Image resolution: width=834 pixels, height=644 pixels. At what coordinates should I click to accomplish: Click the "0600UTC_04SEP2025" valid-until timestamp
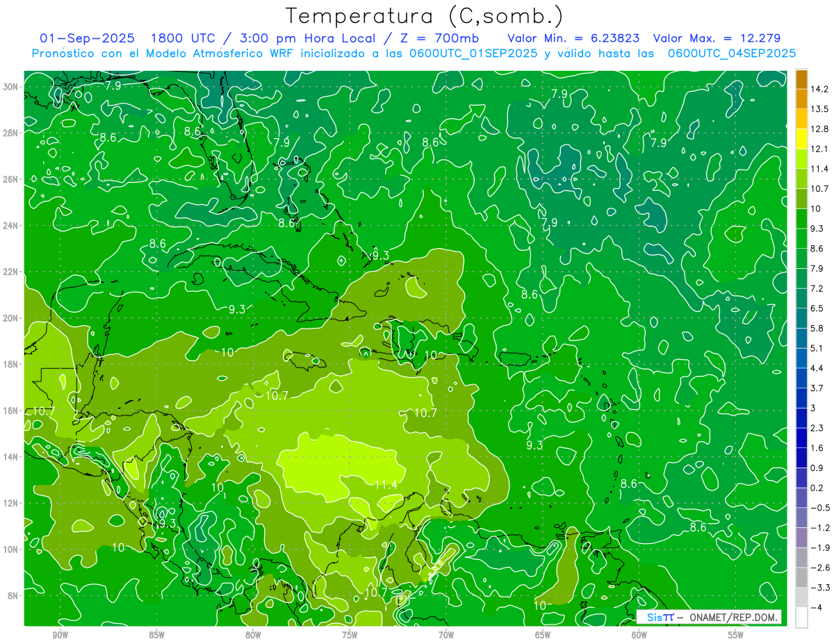click(x=732, y=53)
